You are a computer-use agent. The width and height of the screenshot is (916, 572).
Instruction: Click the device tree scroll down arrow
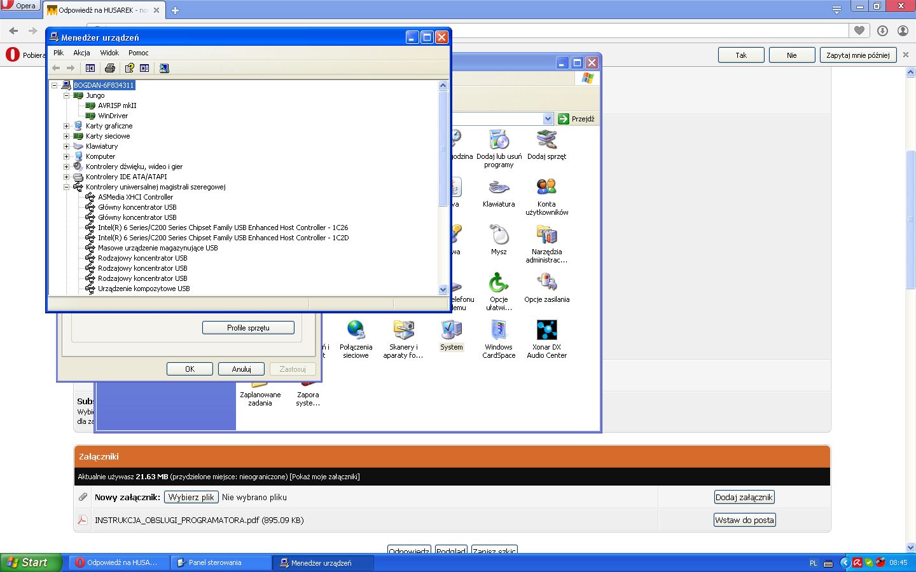point(443,289)
